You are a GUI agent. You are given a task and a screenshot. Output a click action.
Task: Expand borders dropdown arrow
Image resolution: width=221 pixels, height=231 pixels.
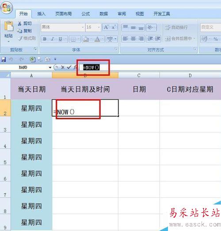(79, 39)
